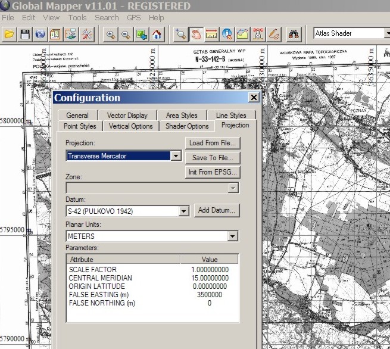The height and width of the screenshot is (349, 390).
Task: Select the View Shed tower tool
Action: click(x=258, y=35)
